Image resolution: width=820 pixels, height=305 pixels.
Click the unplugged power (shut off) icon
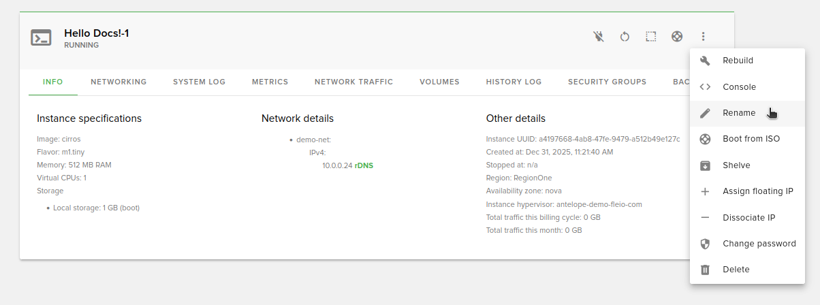(599, 37)
